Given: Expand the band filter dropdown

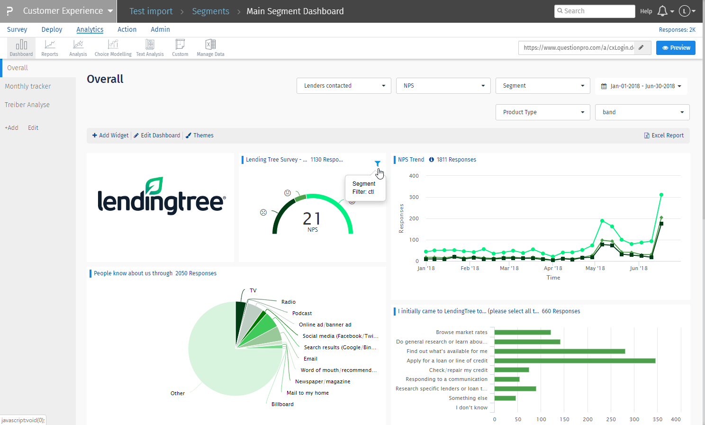Looking at the screenshot, I should pos(642,112).
